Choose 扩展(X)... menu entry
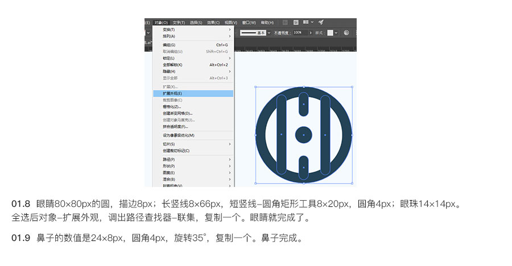This screenshot has height=266, width=512. click(193, 86)
